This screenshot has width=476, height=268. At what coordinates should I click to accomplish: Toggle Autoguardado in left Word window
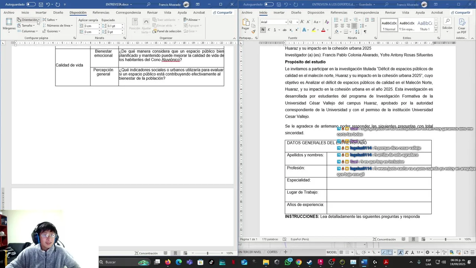pyautogui.click(x=31, y=4)
